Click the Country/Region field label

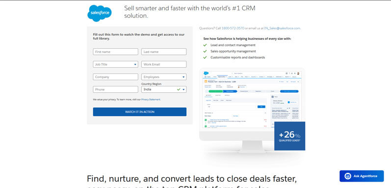(x=152, y=84)
